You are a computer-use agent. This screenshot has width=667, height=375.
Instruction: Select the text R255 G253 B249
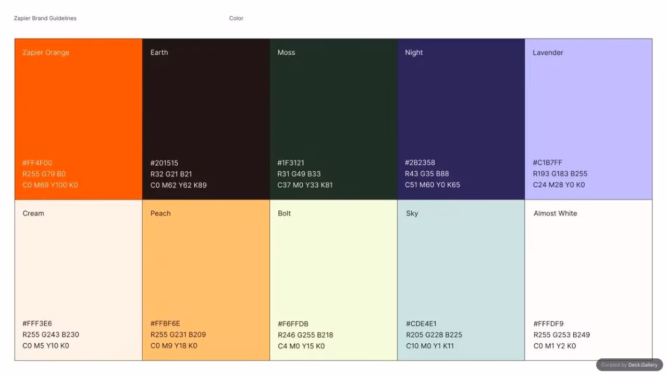coord(562,335)
